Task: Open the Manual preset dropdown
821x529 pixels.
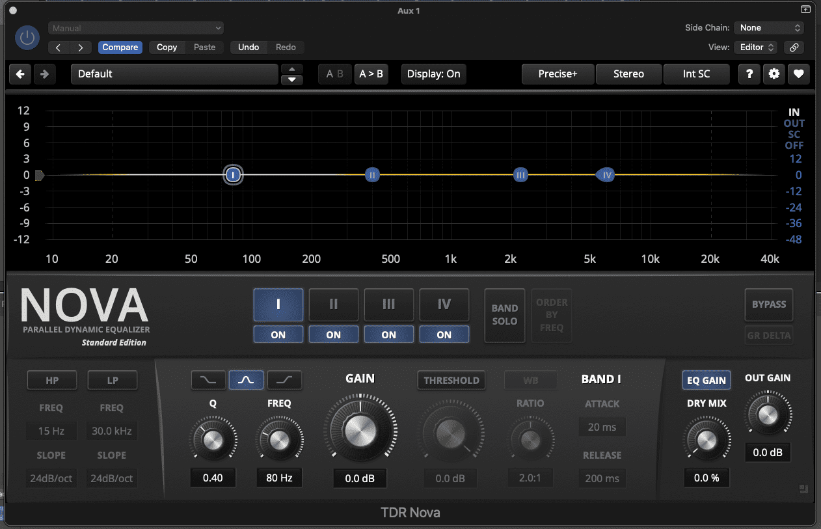Action: click(x=136, y=28)
